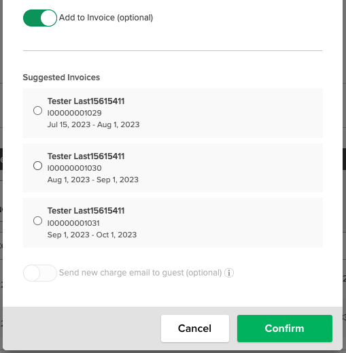Screen dimensions: 346x353
Task: Select radio button for invoice I00000001029
Action: (x=37, y=111)
